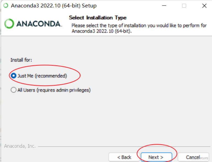Click the installation description text in header

139,28
